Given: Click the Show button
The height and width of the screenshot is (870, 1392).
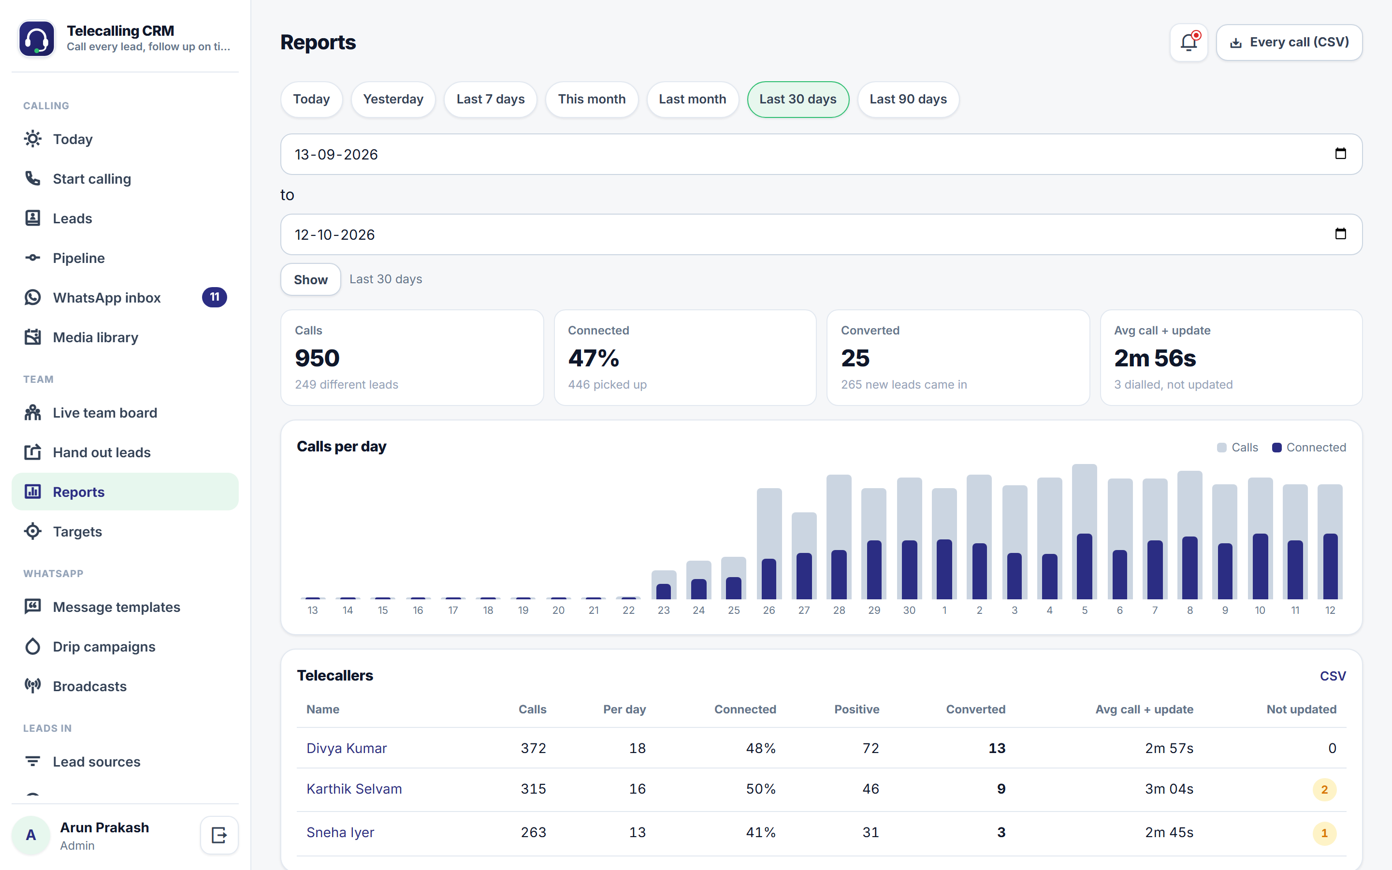Looking at the screenshot, I should (x=311, y=280).
